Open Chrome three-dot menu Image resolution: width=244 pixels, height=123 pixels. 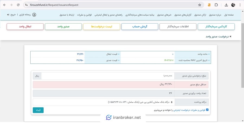coord(240,5)
